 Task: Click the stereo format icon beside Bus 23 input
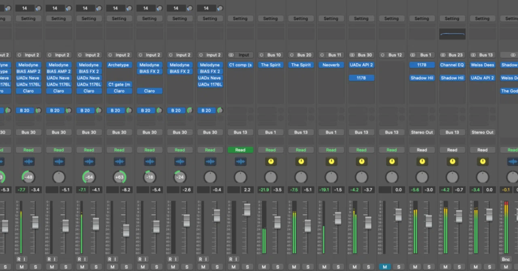click(x=443, y=55)
